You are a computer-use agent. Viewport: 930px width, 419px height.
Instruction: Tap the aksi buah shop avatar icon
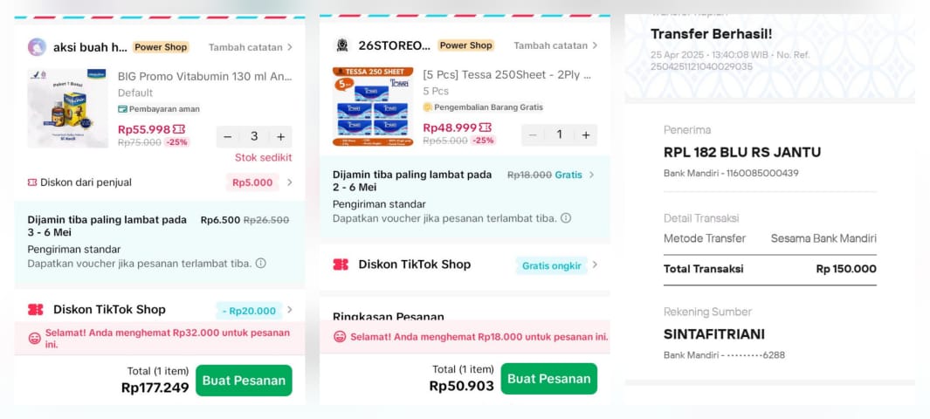(37, 47)
